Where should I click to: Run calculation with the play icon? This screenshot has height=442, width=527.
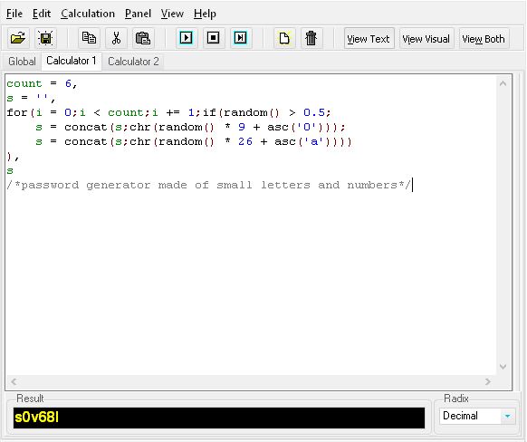point(187,38)
